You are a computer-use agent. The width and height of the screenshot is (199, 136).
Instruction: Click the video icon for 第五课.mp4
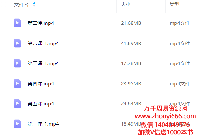pyautogui.click(x=17, y=103)
